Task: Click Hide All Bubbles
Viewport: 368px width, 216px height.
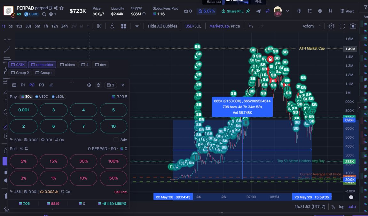Action: 162,26
